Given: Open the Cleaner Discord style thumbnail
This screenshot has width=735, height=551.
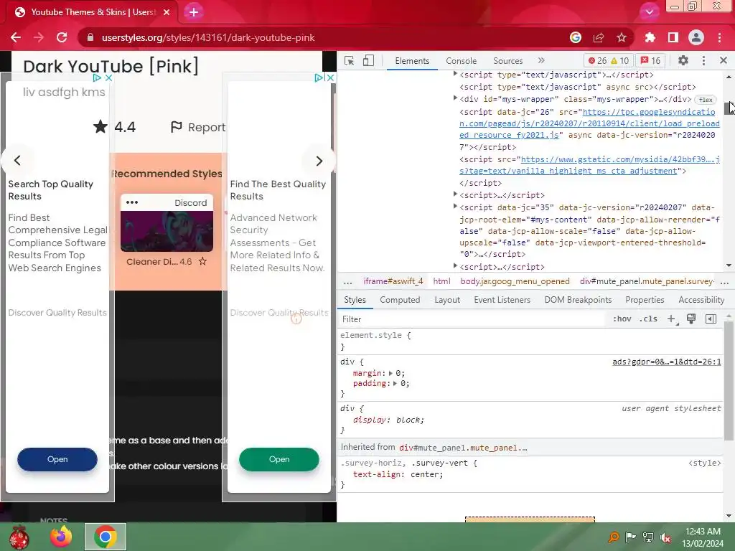Looking at the screenshot, I should pos(167,231).
